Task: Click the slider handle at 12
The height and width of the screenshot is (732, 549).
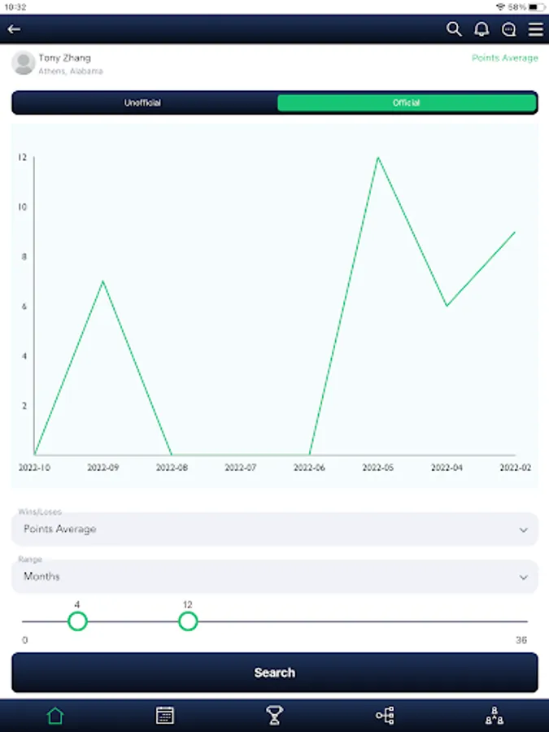Action: click(188, 621)
